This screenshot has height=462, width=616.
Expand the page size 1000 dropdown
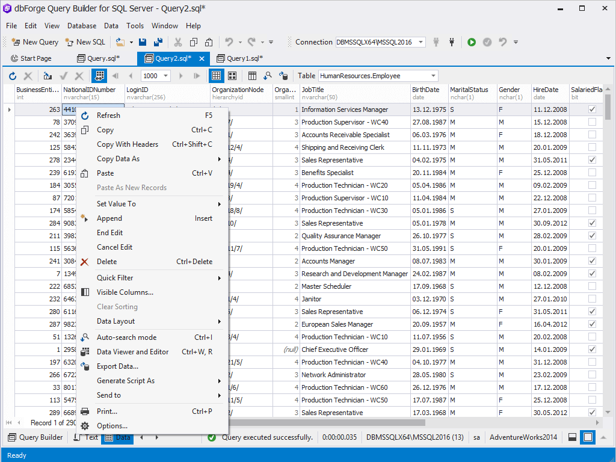click(165, 76)
